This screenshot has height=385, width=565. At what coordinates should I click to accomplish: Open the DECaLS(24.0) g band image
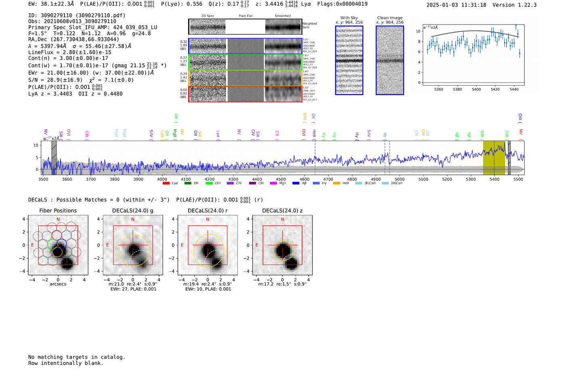click(133, 245)
